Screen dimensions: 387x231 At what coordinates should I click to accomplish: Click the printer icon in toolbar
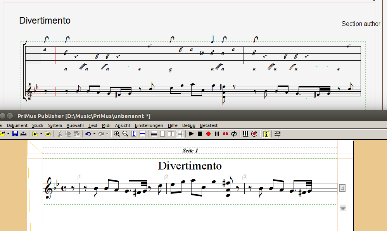[x=23, y=134]
